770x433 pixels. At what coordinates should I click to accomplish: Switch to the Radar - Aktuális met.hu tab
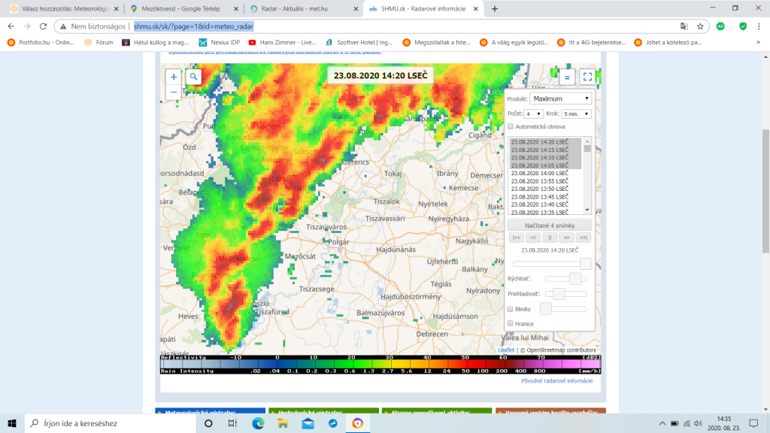[301, 8]
